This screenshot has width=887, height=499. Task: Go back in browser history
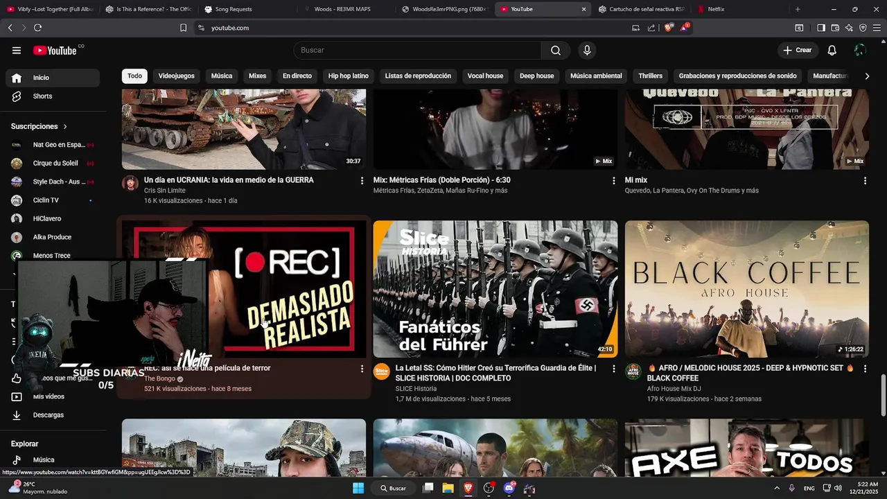click(10, 28)
